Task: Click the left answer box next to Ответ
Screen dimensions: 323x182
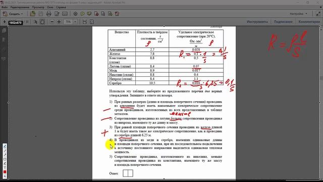Action: pyautogui.click(x=125, y=173)
